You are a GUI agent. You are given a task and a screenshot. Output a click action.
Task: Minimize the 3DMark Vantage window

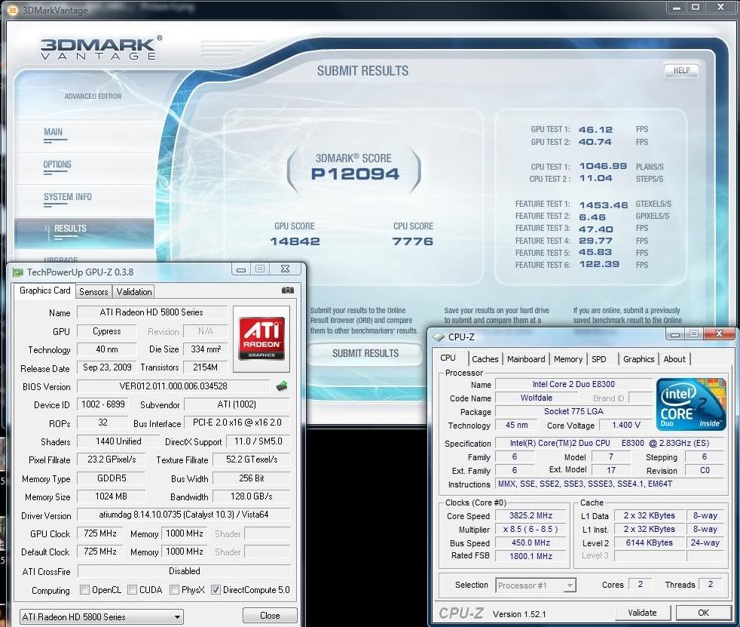(676, 7)
